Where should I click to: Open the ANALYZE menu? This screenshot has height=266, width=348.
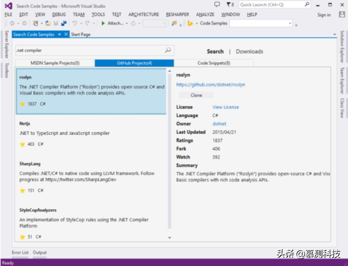[205, 15]
